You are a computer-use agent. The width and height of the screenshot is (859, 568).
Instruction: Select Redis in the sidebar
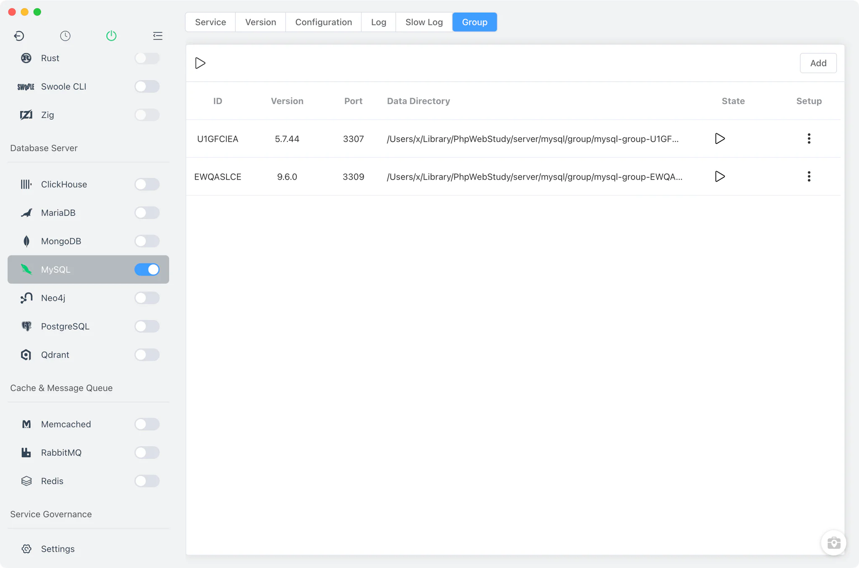(x=88, y=481)
